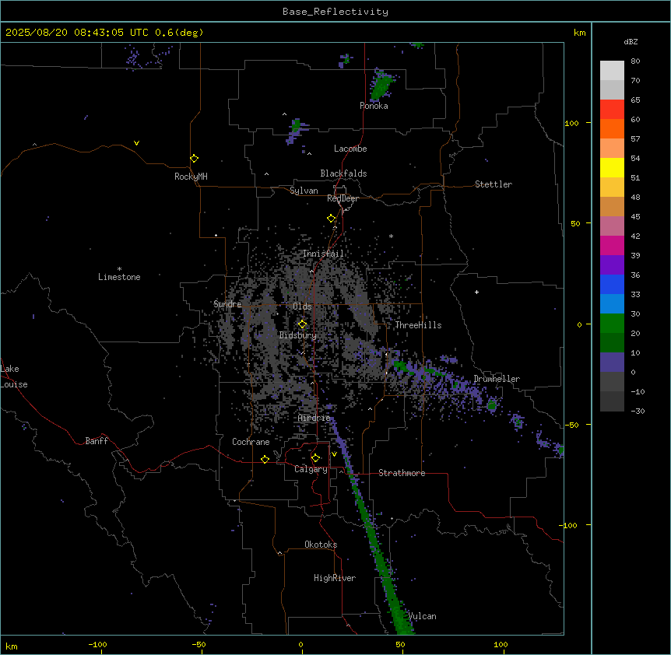Click the Ponoka city label
Image resolution: width=671 pixels, height=655 pixels.
374,106
